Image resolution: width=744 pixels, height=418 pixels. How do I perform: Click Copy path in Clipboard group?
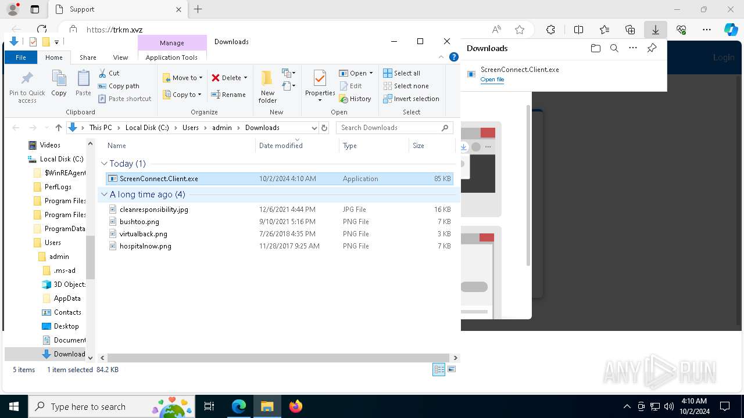click(119, 86)
